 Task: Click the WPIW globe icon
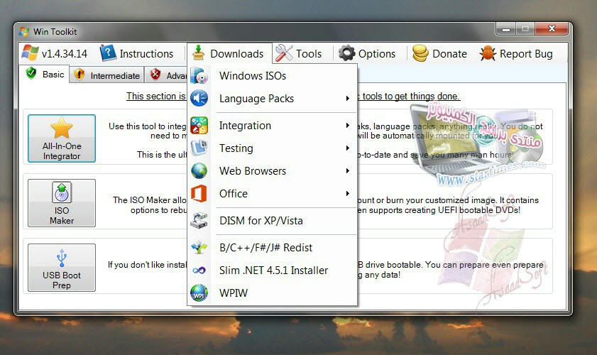point(199,293)
